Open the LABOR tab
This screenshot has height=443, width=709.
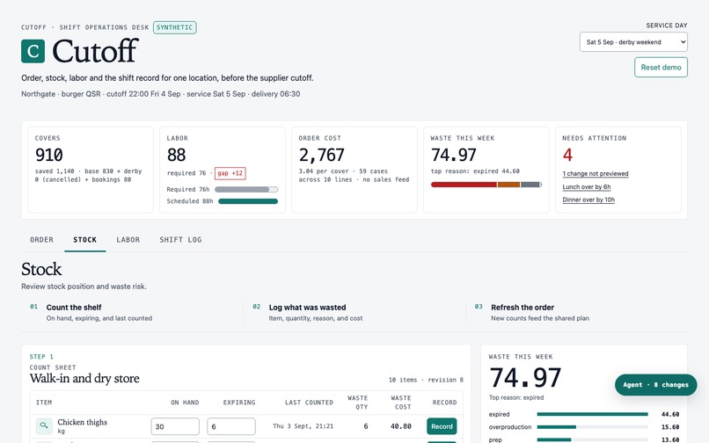(x=128, y=240)
